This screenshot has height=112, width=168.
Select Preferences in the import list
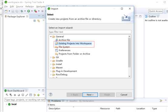click(x=65, y=50)
